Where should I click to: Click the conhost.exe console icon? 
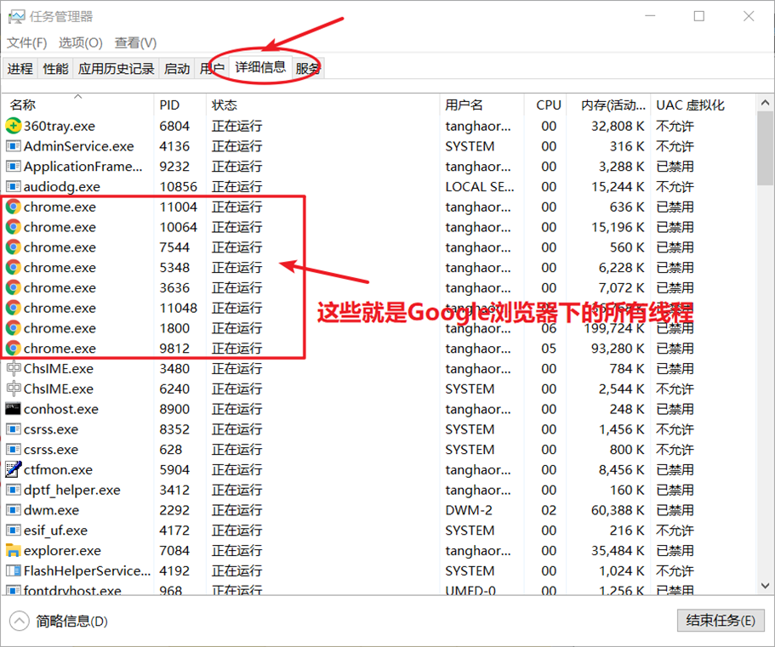coord(14,409)
